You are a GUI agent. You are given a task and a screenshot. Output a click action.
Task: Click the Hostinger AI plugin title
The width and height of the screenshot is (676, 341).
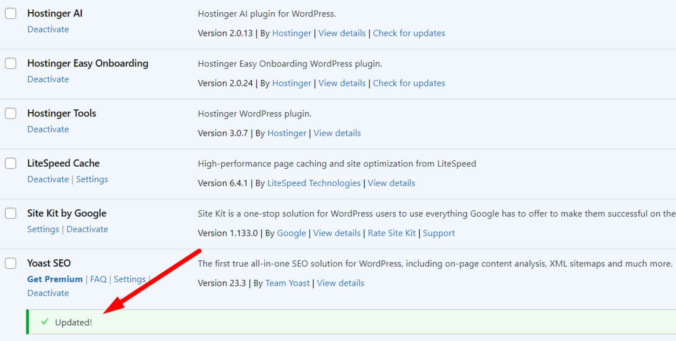click(55, 14)
